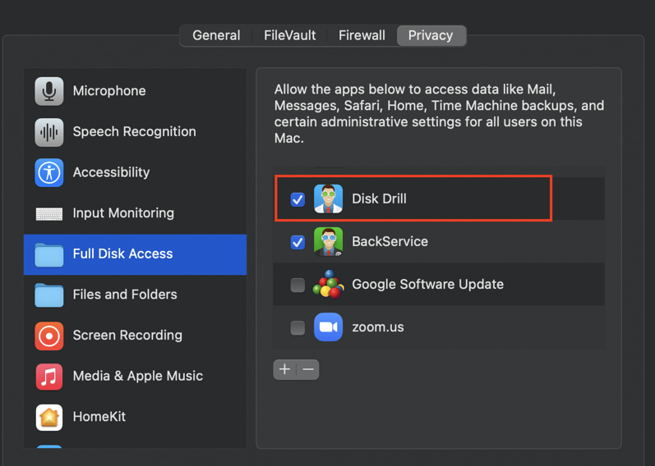
Task: Select Full Disk Access in the sidebar
Action: point(122,254)
